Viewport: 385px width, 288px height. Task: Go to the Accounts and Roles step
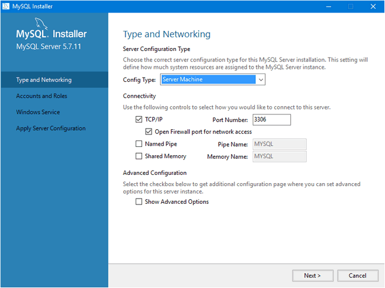41,96
